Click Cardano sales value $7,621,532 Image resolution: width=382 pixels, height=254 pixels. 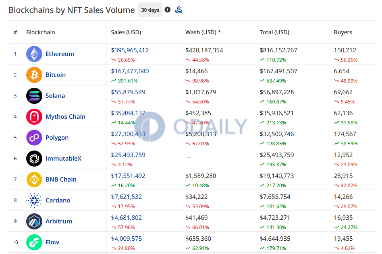pyautogui.click(x=127, y=196)
